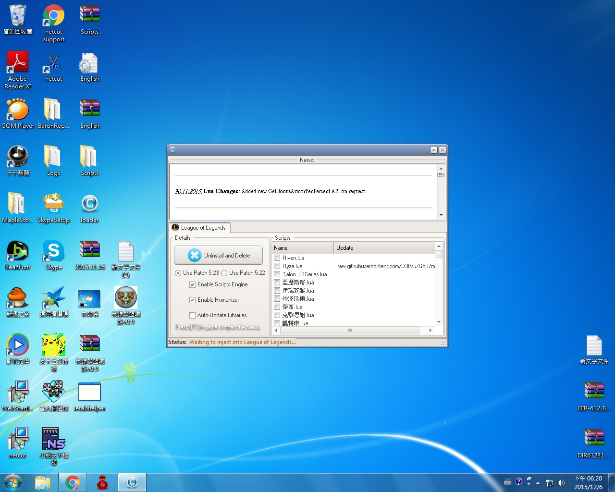This screenshot has width=615, height=492.
Task: Open the BeanFun! shortcut
Action: [18, 256]
